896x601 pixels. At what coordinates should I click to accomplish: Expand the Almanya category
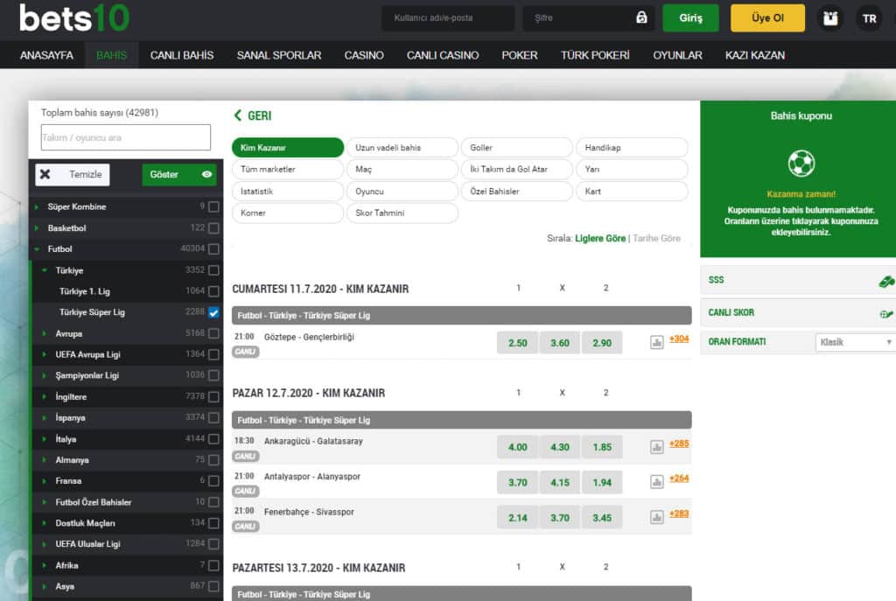45,460
